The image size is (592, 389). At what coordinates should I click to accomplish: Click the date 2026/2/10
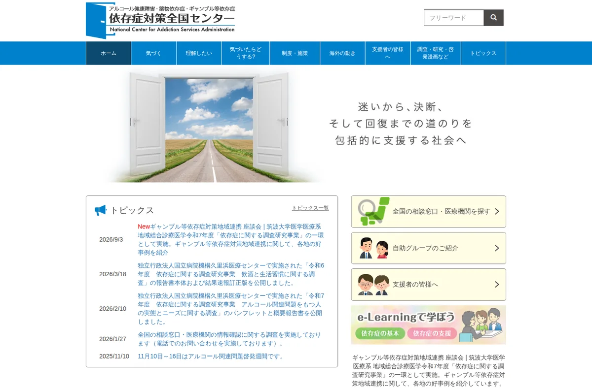click(112, 309)
